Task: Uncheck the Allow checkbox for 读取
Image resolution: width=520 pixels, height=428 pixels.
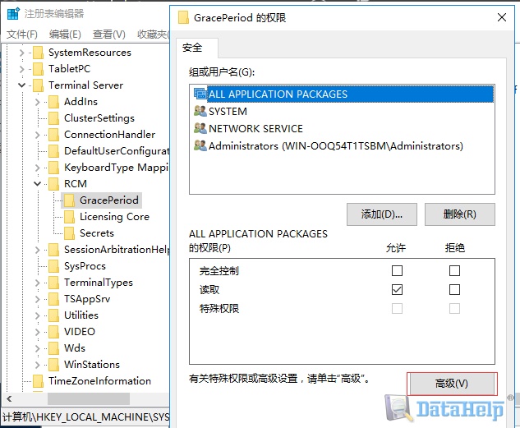Action: (x=398, y=289)
